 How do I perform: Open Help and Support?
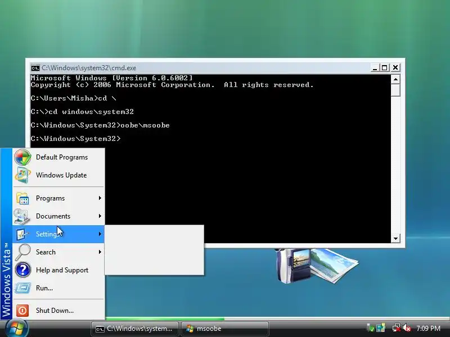tap(58, 270)
